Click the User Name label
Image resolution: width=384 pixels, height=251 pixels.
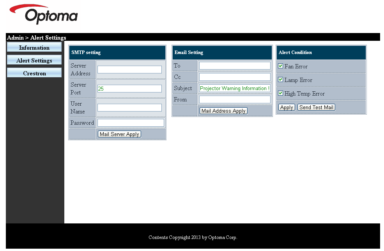point(78,108)
